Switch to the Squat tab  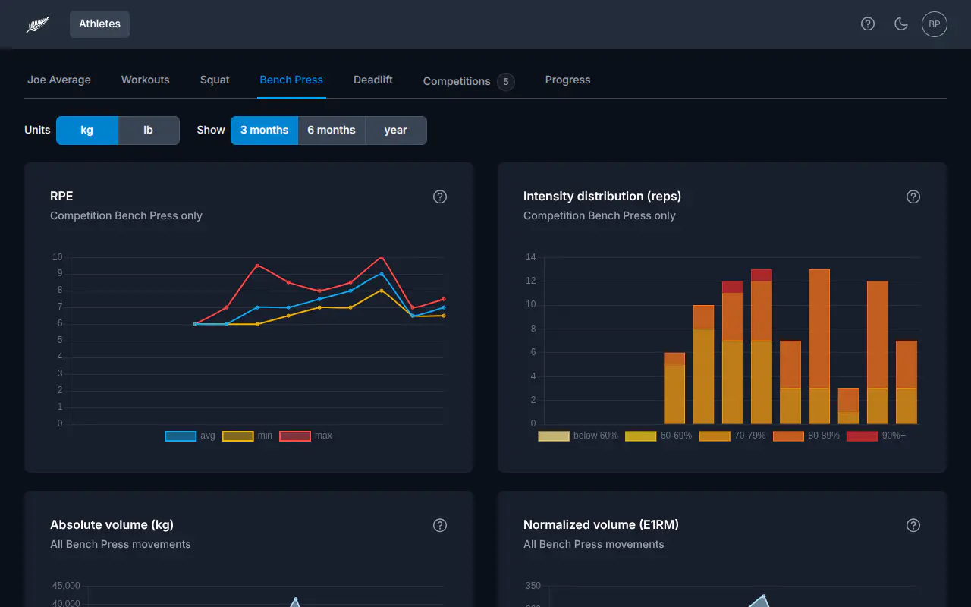(215, 80)
